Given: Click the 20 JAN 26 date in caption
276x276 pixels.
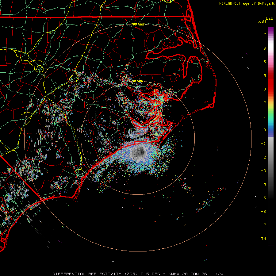Looking at the screenshot, I should pyautogui.click(x=195, y=274).
